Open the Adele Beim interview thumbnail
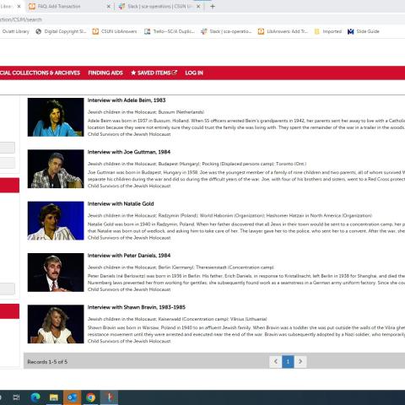This screenshot has width=405, height=405. click(x=56, y=117)
